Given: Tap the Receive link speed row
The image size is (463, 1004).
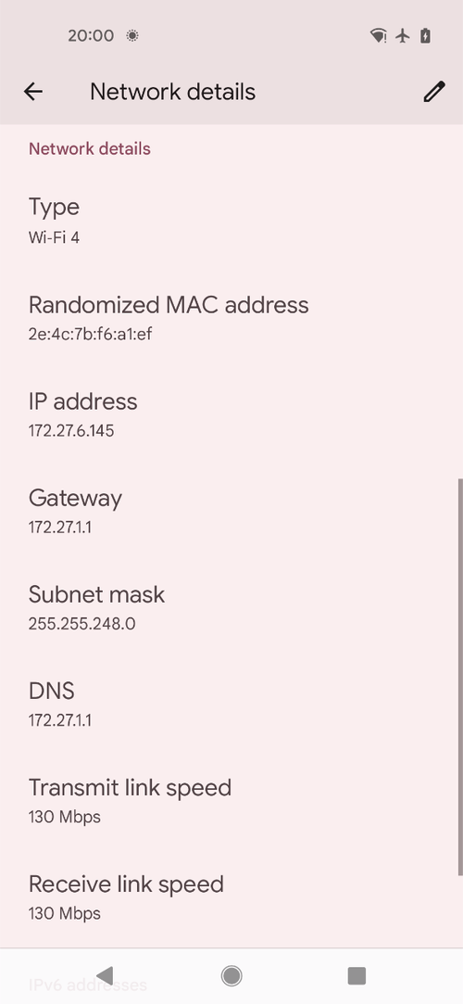Looking at the screenshot, I should 231,897.
